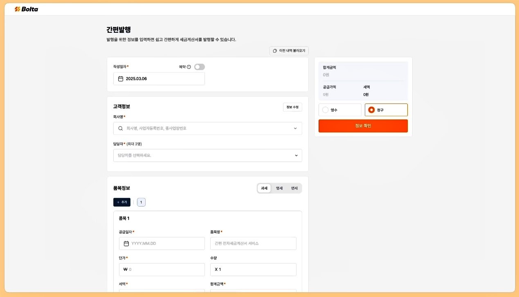Click the calendar icon in 공급일자 field
The height and width of the screenshot is (297, 519).
[x=126, y=243]
